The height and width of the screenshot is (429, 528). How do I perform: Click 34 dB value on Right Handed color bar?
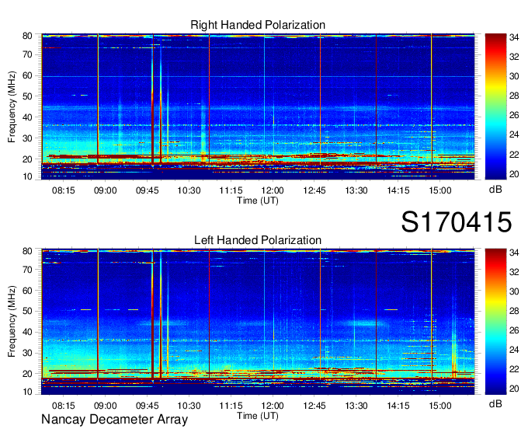coord(514,37)
